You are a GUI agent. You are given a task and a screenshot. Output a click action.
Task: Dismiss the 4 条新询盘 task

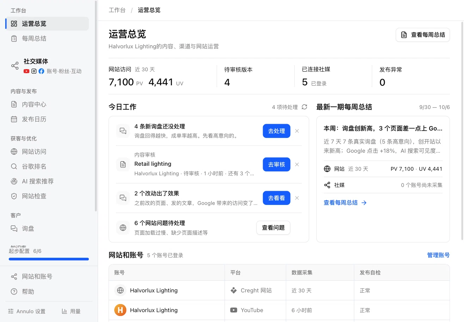click(x=297, y=131)
